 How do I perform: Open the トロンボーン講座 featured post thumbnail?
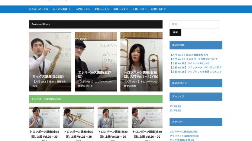(x=142, y=61)
